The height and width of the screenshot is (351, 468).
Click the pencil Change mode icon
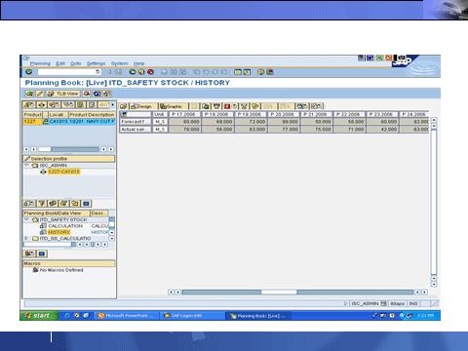click(x=40, y=94)
